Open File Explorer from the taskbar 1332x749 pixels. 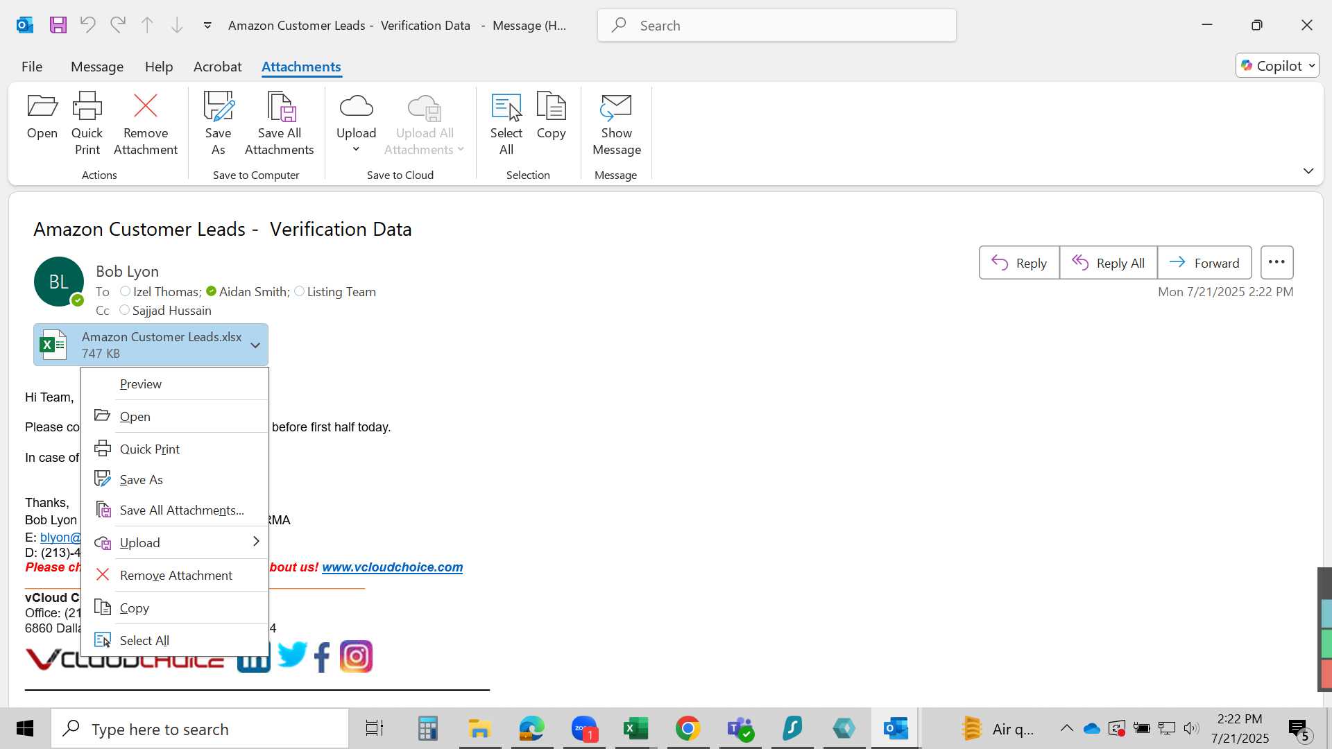479,729
